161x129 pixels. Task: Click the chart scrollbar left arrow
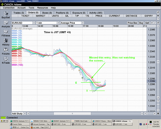coord(28,114)
